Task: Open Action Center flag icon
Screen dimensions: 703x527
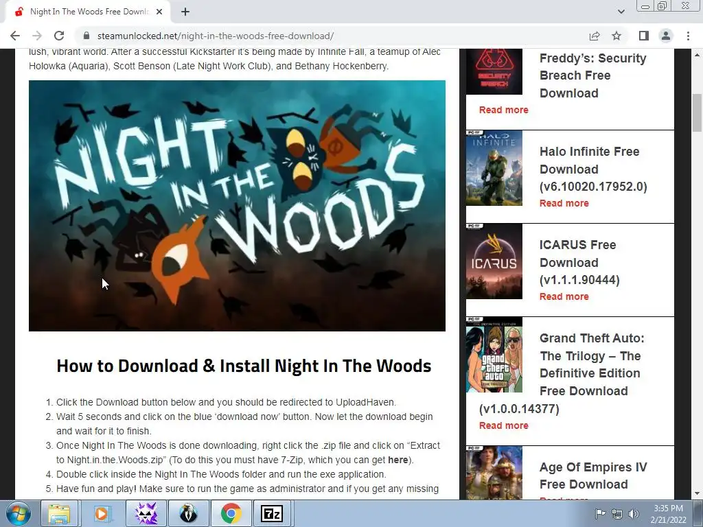Action: 600,513
